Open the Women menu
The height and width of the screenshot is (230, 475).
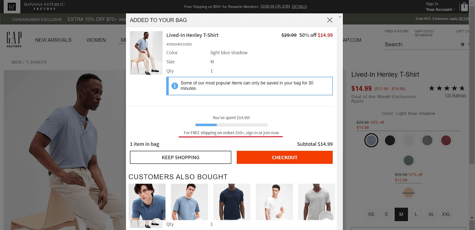96,40
